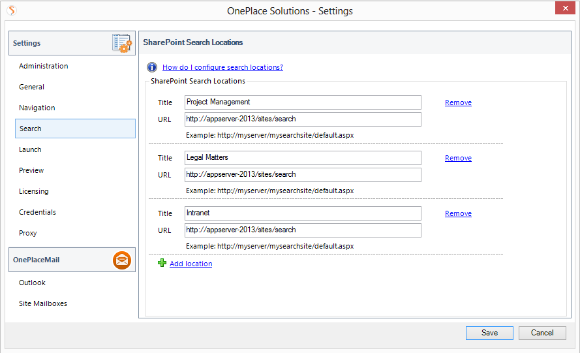This screenshot has width=580, height=353.
Task: Click the Intranet title text field
Action: pyautogui.click(x=303, y=213)
